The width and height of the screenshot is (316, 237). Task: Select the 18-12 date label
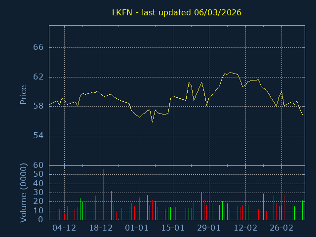[x=101, y=228]
